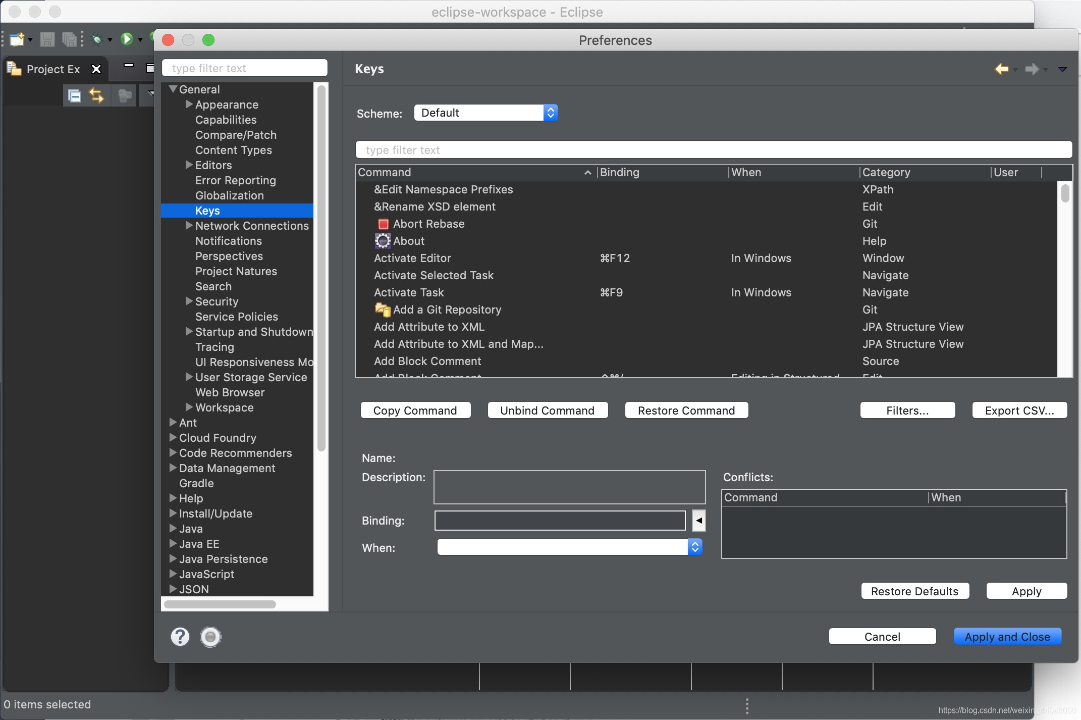Select the Activate Task command row
Screen dimensions: 1081x720
[x=706, y=292]
